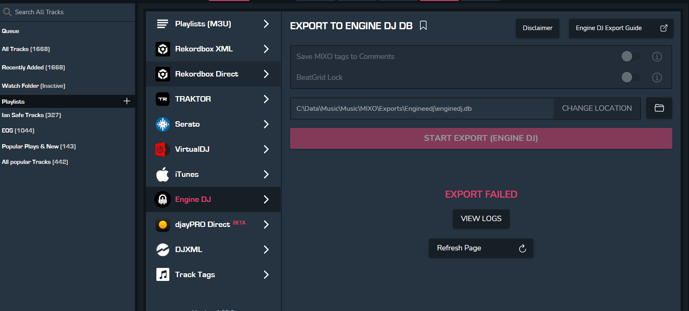Select Playlists (M3U) export option

213,24
